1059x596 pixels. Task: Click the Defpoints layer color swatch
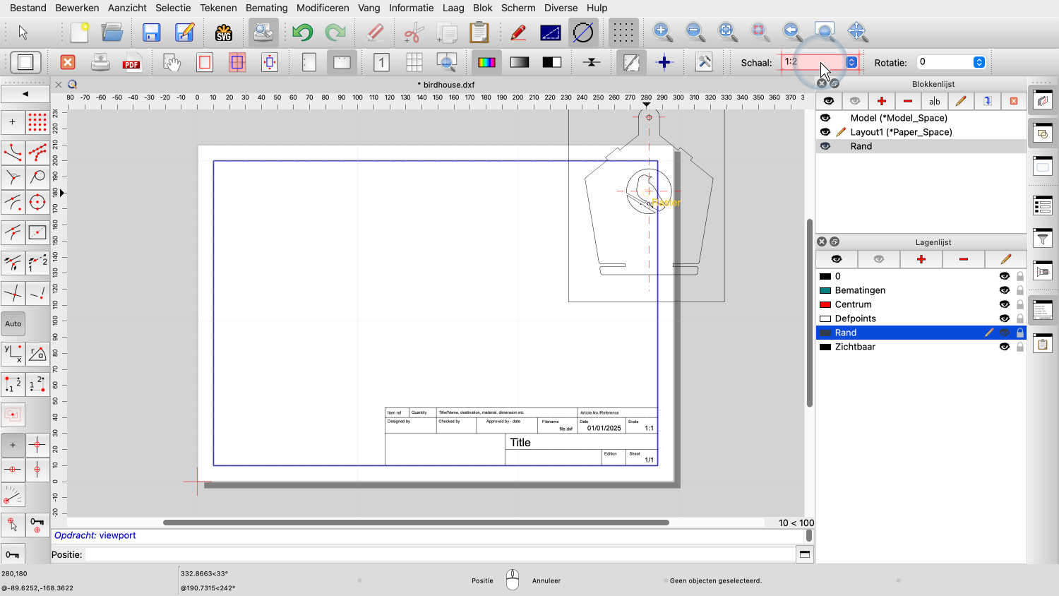click(825, 318)
